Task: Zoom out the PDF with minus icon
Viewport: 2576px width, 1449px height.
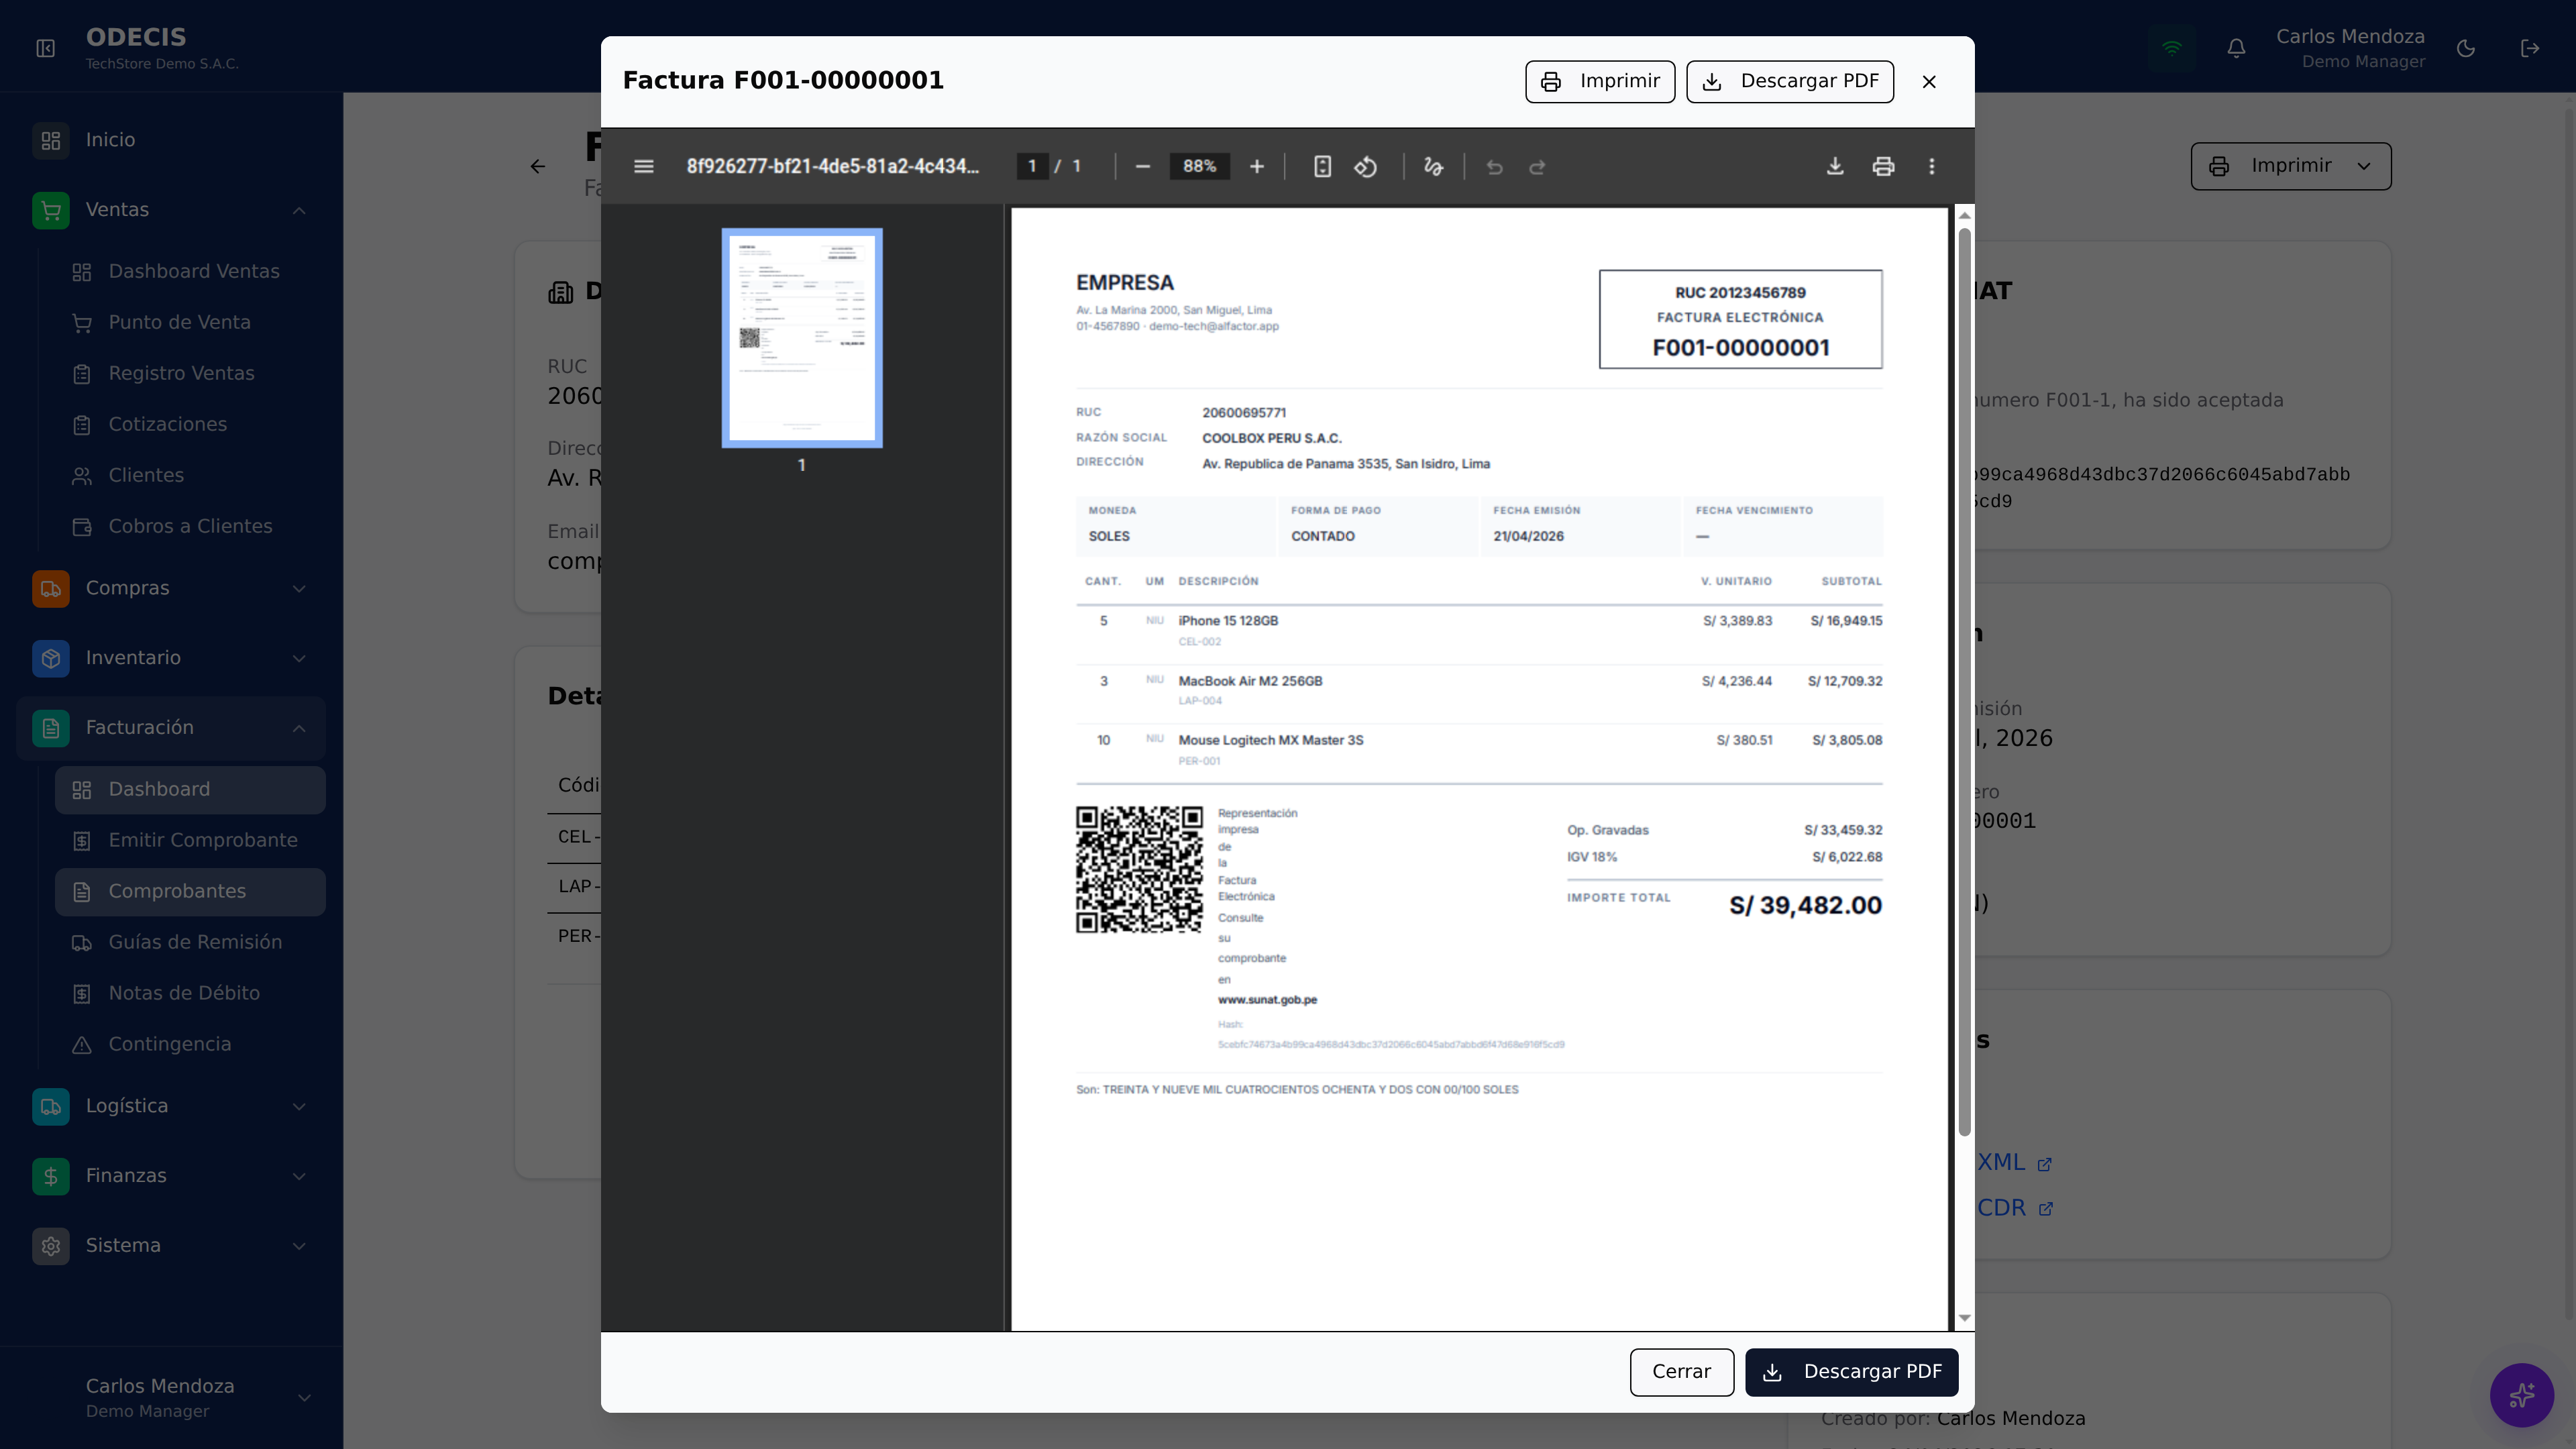Action: coord(1143,166)
